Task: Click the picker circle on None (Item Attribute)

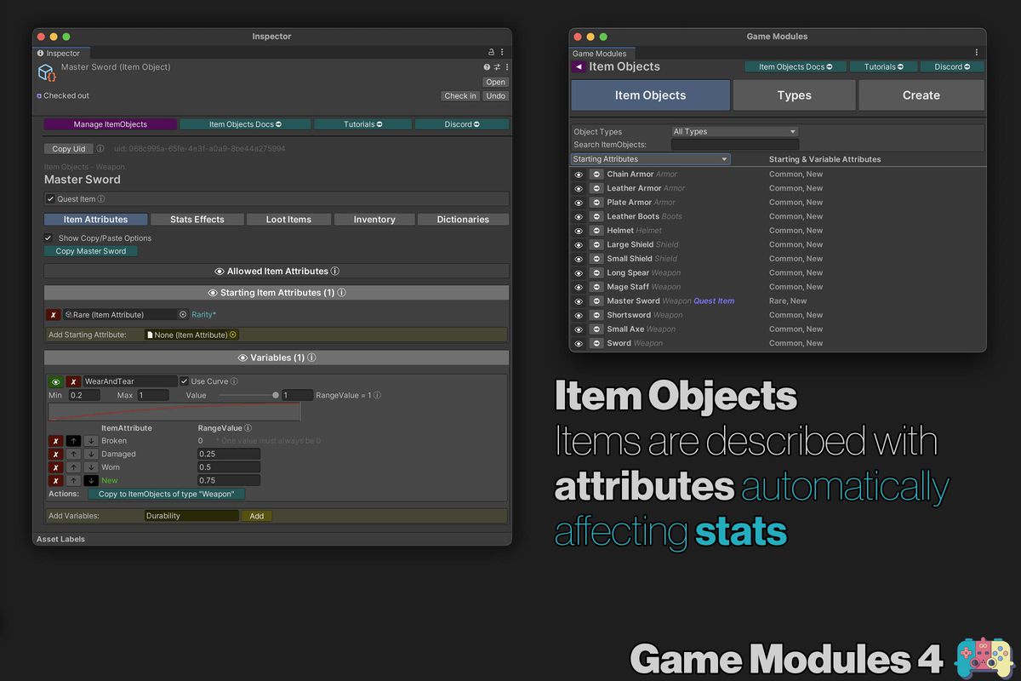Action: pos(233,335)
